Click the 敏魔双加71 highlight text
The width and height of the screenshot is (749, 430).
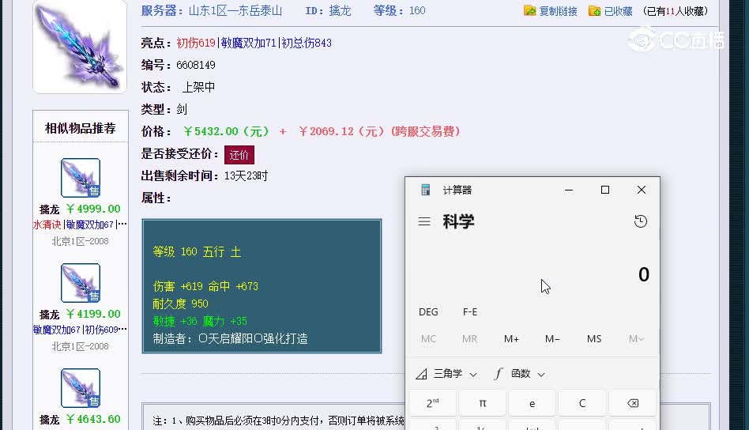point(248,43)
